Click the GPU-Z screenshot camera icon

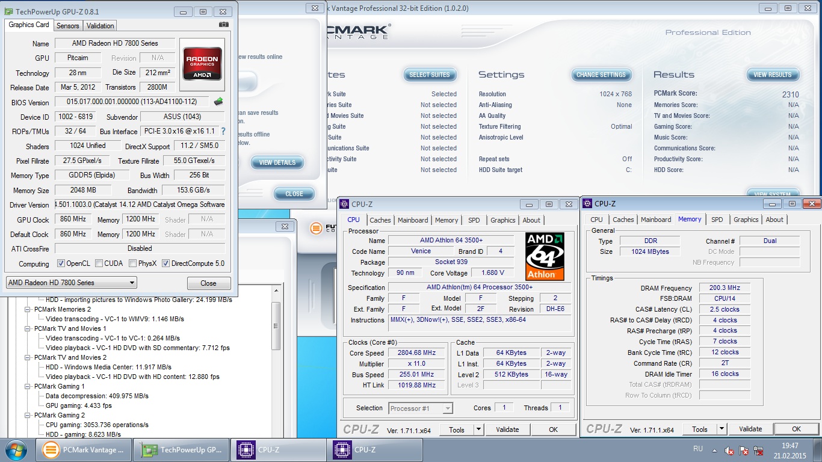point(224,25)
